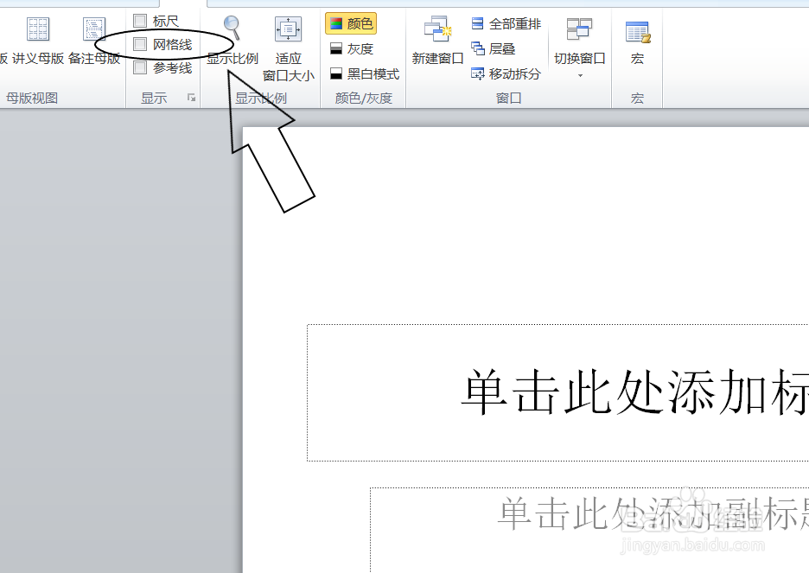The height and width of the screenshot is (573, 809).
Task: Select Color (颜色) view mode
Action: tap(351, 23)
